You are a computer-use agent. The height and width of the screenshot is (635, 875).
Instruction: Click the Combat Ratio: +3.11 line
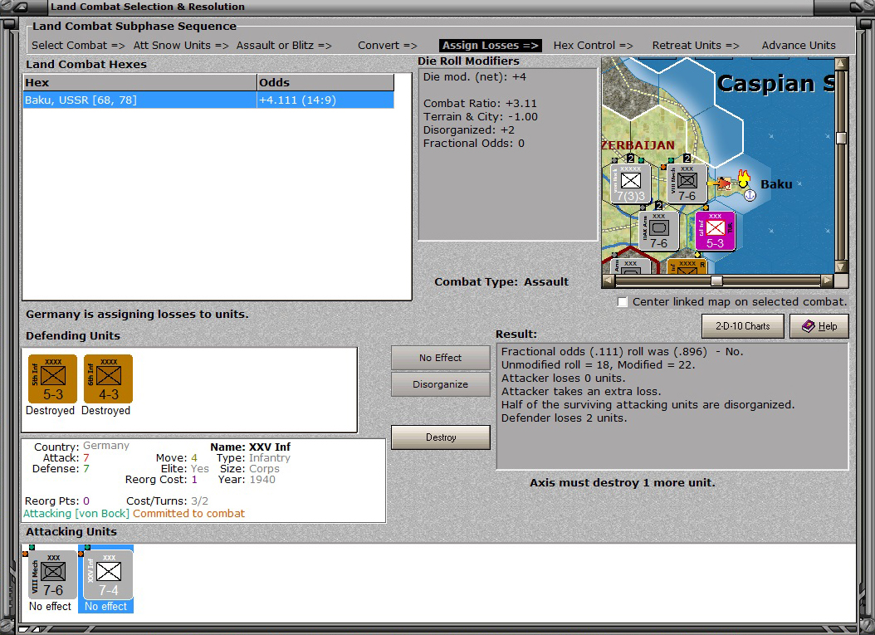tap(480, 103)
